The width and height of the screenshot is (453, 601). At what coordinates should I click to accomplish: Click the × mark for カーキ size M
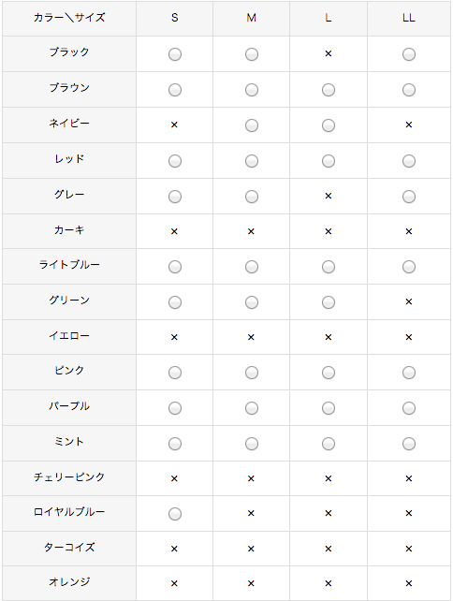pos(251,231)
